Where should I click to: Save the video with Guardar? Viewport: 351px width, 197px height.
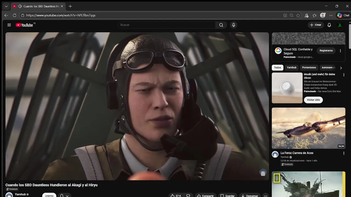(228, 196)
